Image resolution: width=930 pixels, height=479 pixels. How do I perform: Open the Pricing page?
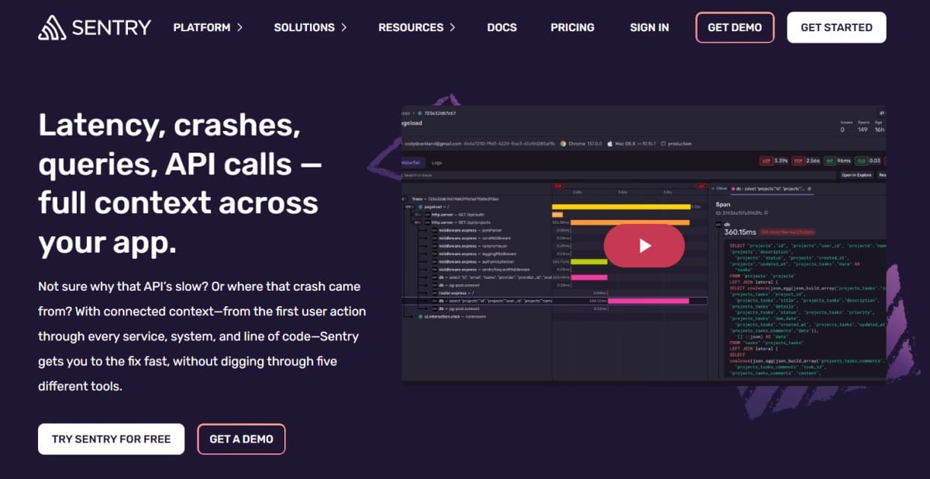tap(572, 27)
